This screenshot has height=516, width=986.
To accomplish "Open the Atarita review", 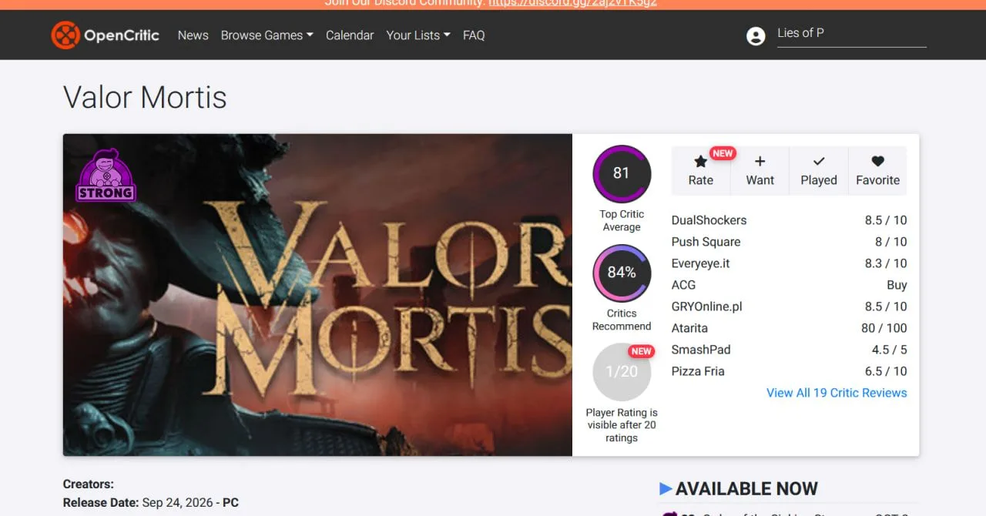I will tap(689, 328).
